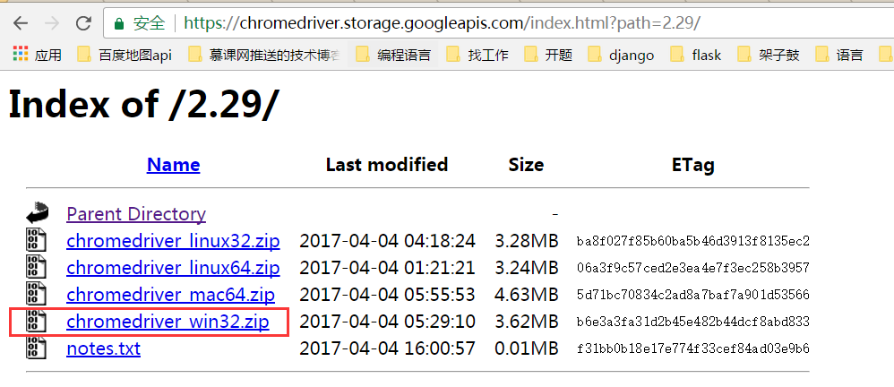The height and width of the screenshot is (387, 894).
Task: Open the apps grid icon in bookmarks bar
Action: (x=21, y=54)
